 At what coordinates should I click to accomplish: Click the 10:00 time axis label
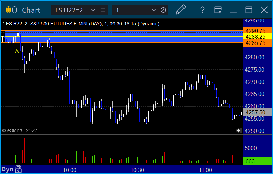[x=70, y=170]
